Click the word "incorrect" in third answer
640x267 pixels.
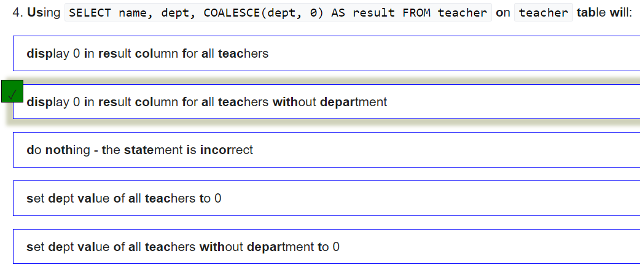226,150
